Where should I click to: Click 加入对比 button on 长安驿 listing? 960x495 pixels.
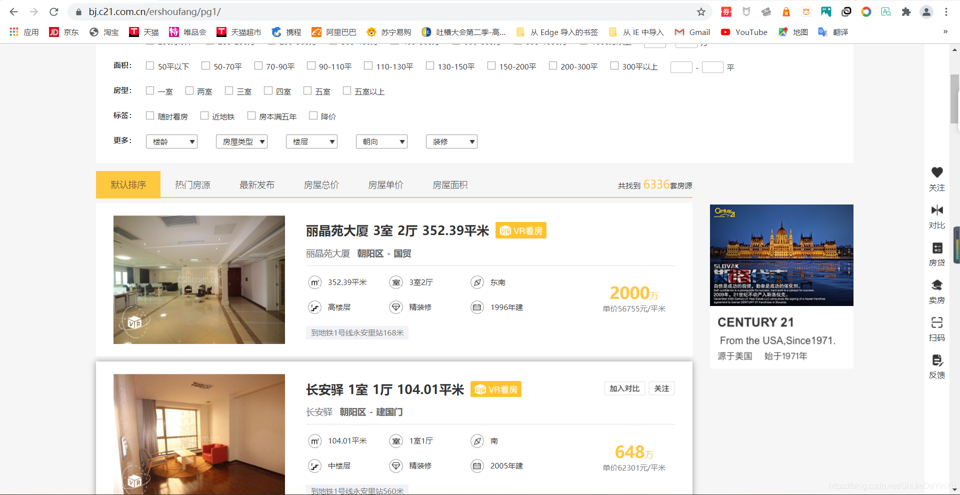624,388
